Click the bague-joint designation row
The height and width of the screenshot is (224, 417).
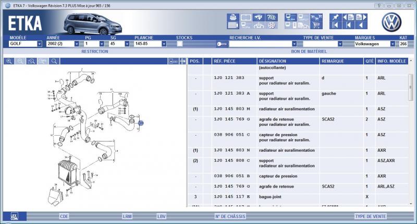270,196
